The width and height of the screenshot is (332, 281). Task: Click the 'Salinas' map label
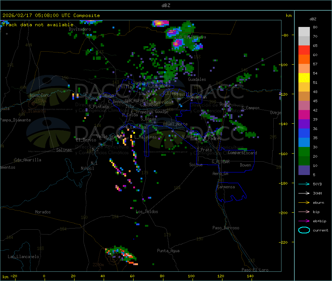[x=64, y=150]
